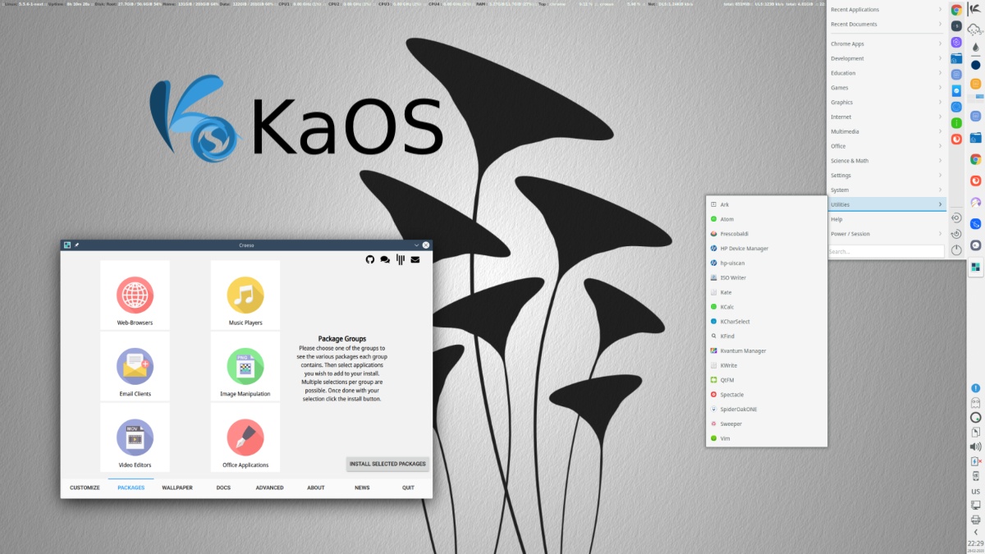Switch to the Wallpaper tab
This screenshot has height=554, width=985.
(177, 488)
